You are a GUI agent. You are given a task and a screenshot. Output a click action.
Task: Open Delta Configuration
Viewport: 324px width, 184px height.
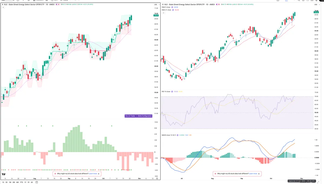tap(145, 116)
